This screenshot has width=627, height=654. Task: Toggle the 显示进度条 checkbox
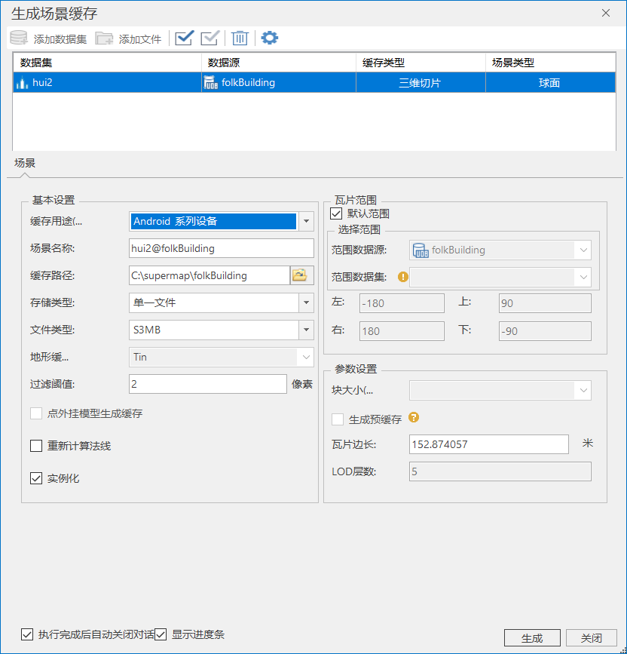[x=161, y=634]
